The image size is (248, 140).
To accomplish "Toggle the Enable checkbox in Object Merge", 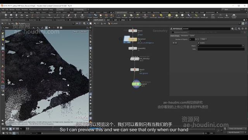I will (198, 43).
